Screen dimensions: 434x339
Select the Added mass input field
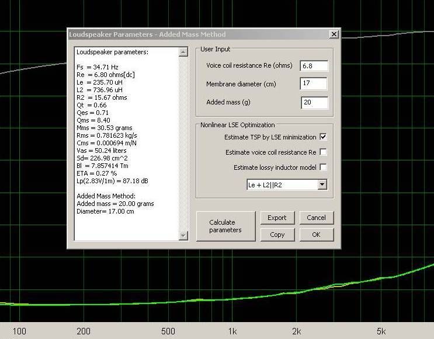tap(314, 103)
